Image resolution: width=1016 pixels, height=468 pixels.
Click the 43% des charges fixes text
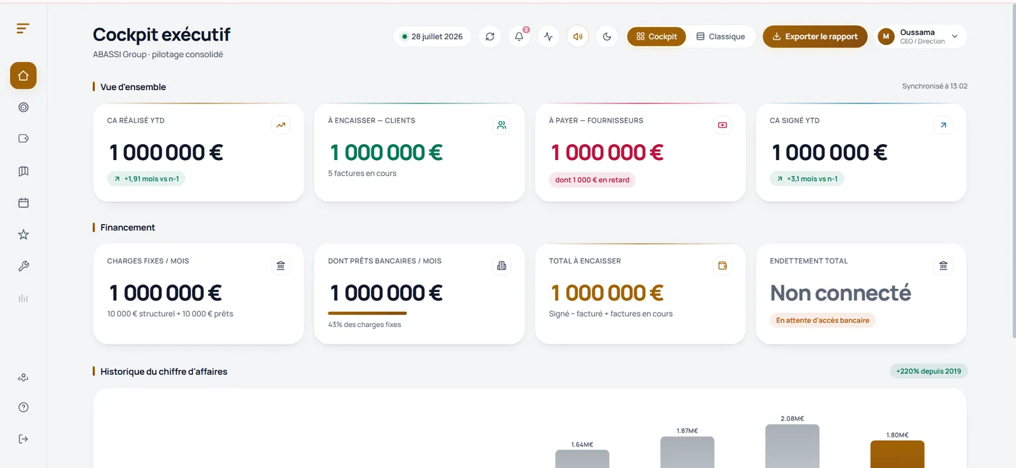[364, 324]
